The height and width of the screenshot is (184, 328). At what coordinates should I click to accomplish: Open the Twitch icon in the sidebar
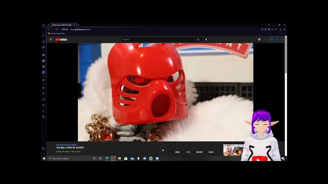pos(44,47)
